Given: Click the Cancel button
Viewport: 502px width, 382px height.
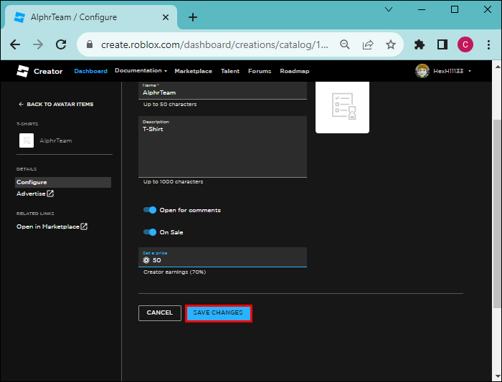Looking at the screenshot, I should click(159, 313).
